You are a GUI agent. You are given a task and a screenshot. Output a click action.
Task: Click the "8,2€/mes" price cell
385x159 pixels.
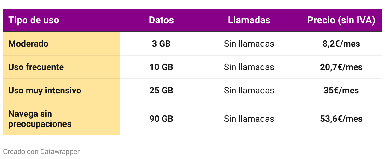coord(341,44)
